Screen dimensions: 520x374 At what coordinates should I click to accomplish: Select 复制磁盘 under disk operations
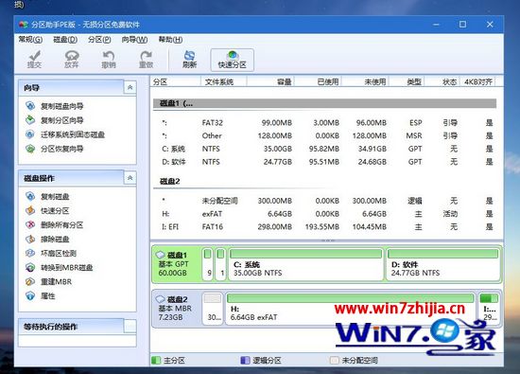[x=47, y=196]
